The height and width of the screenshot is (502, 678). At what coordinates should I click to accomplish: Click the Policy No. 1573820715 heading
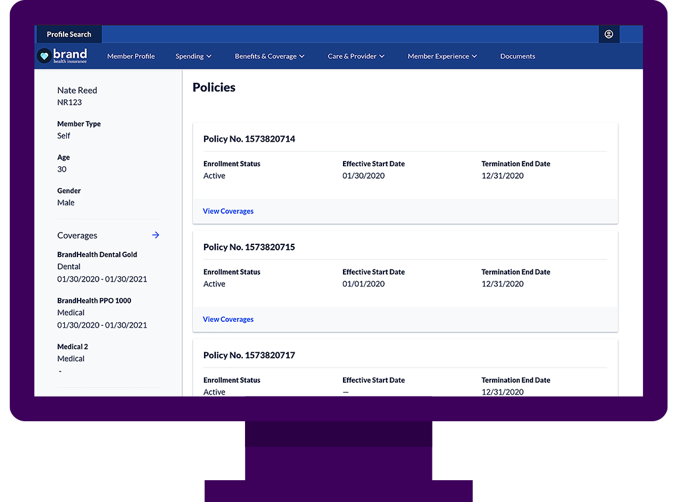point(249,247)
